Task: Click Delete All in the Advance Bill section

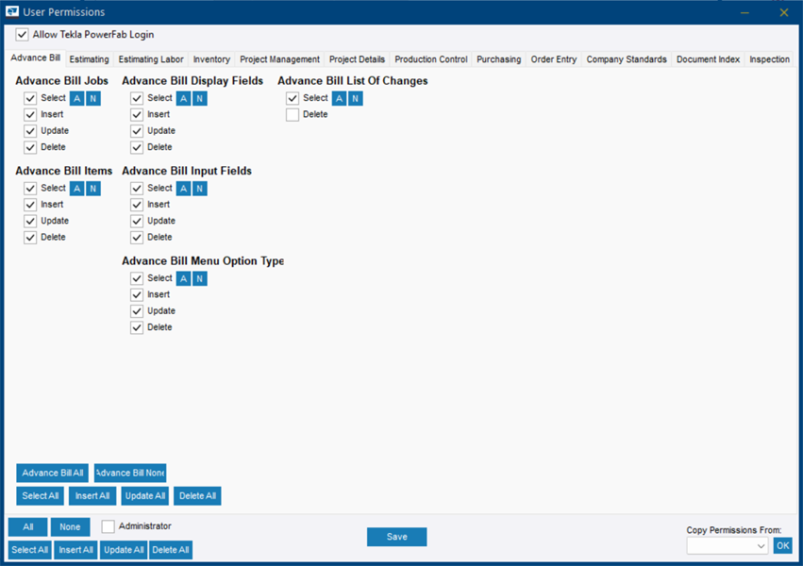Action: click(197, 496)
